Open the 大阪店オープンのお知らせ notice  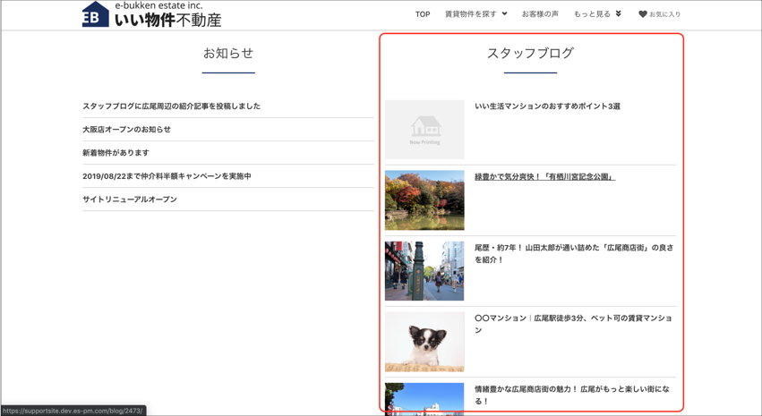[126, 130]
